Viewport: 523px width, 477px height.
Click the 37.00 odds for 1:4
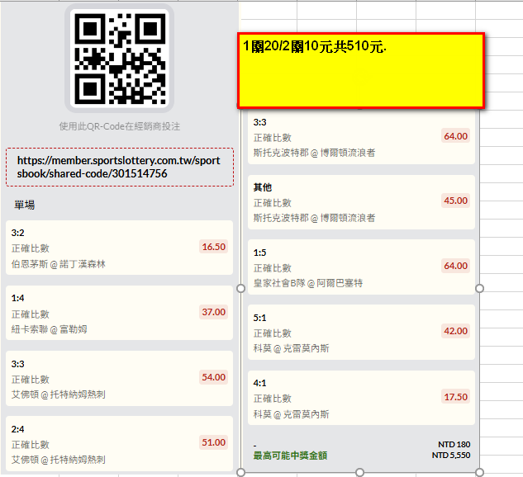tap(214, 312)
